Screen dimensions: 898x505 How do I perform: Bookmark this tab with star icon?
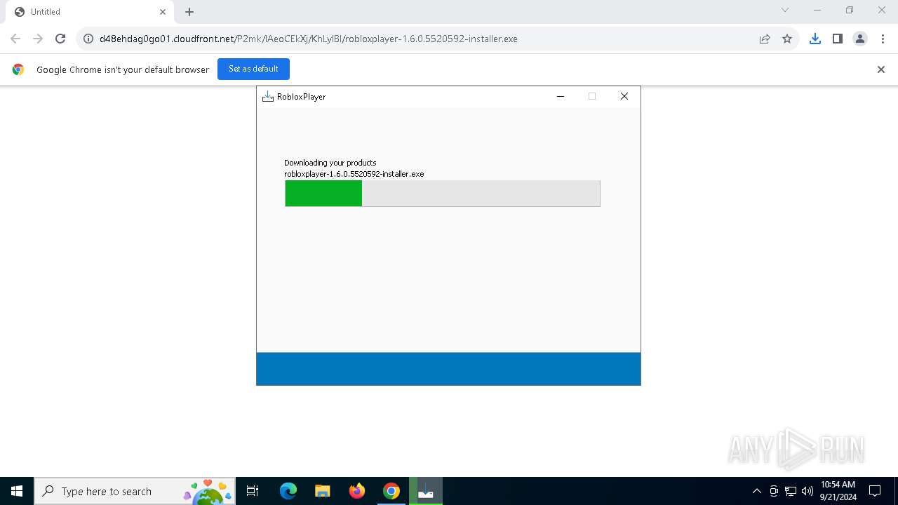tap(787, 39)
